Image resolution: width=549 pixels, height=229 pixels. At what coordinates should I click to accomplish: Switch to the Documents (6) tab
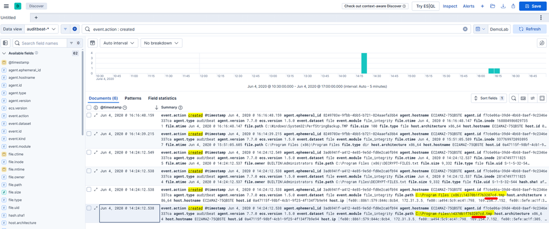coord(103,99)
